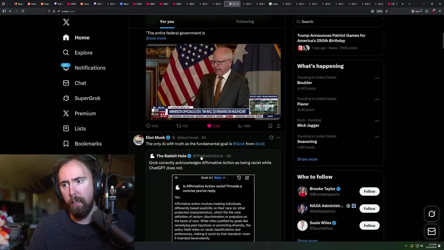Follow Susie Wiles
Viewport: 444px width, 250px height.
coord(369,226)
